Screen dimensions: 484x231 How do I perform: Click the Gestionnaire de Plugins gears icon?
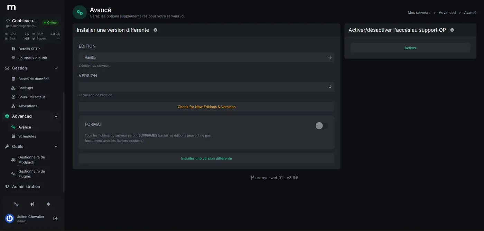(13, 174)
